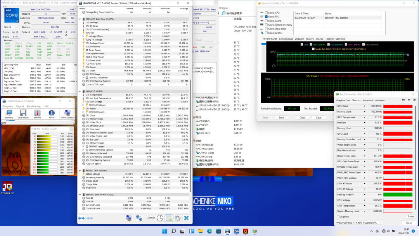
Task: Toggle the Log to file checkbox in GPU-Z
Action: (338, 217)
